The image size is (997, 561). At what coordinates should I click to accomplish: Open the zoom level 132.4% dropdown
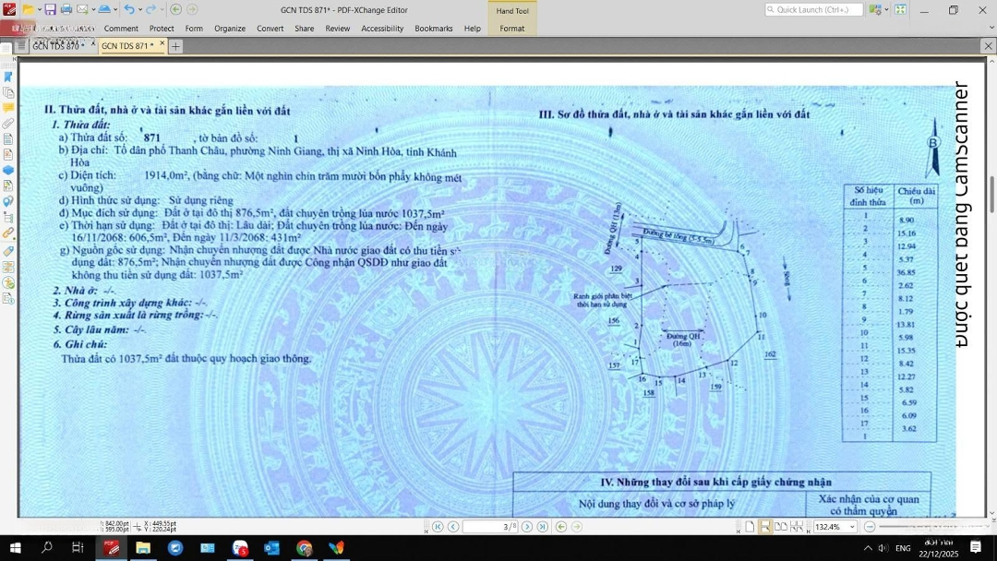click(851, 527)
